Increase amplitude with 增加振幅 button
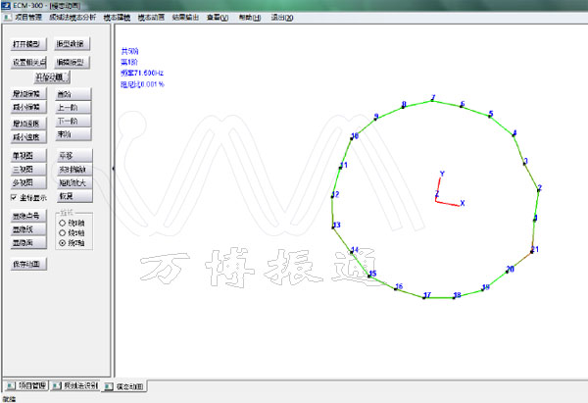Viewport: 588px width, 403px height. (26, 93)
